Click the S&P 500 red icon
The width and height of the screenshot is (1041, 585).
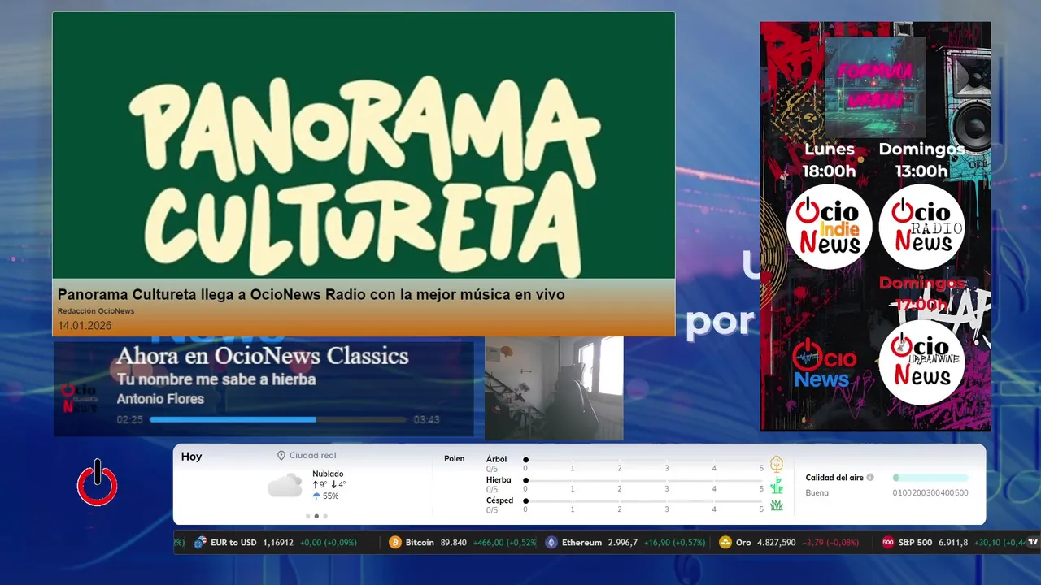888,543
